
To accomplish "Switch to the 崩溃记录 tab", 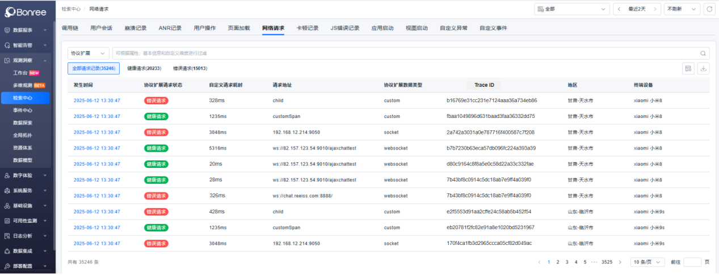I will pos(136,28).
